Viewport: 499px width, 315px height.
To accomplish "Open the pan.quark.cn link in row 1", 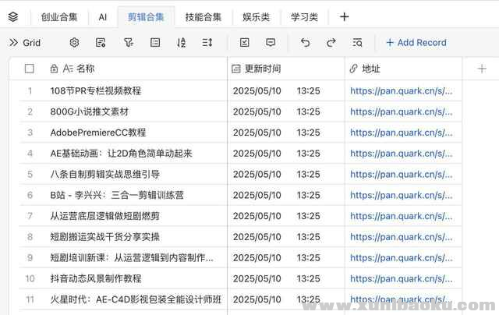I will pyautogui.click(x=401, y=90).
